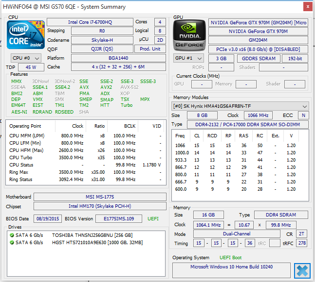This screenshot has height=282, width=315.
Task: Click the NVIDIA GeForce GTX 970M (GM204M) field
Action: (258, 23)
